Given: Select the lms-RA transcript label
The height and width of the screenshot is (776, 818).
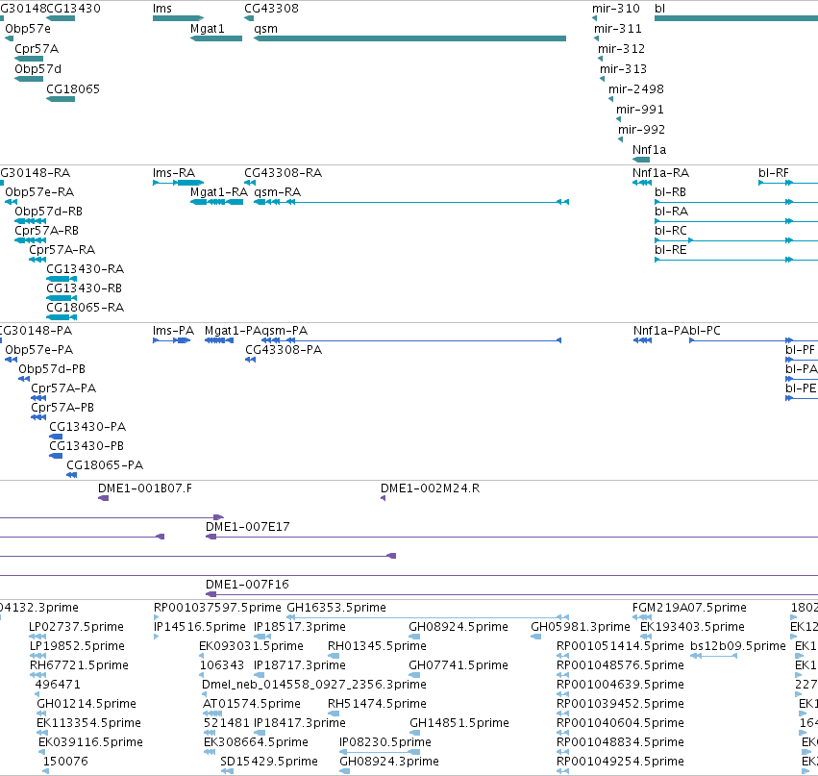Looking at the screenshot, I should pos(174,173).
